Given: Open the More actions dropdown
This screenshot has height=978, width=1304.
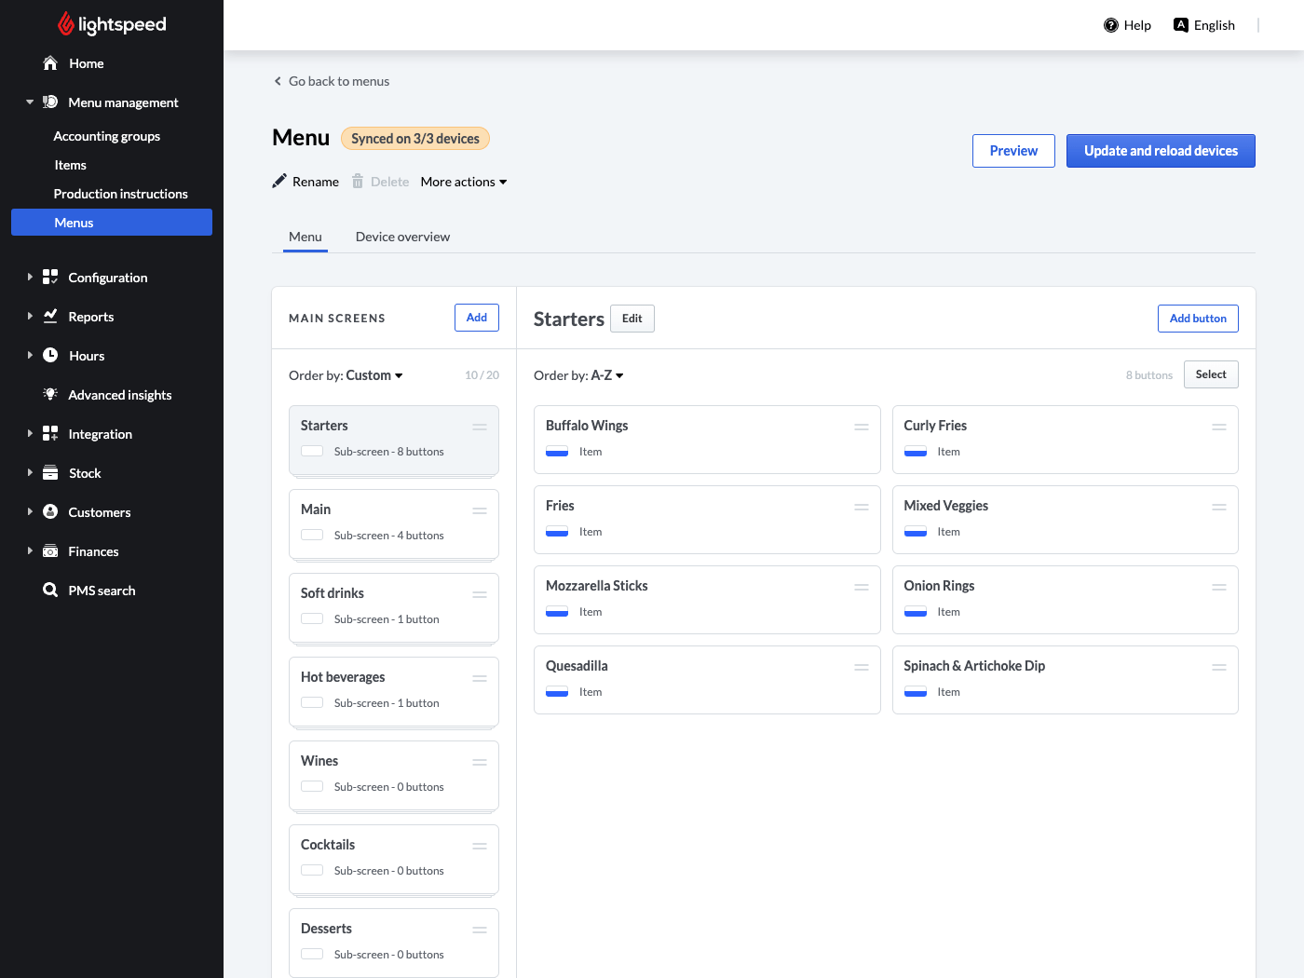Looking at the screenshot, I should (x=463, y=182).
